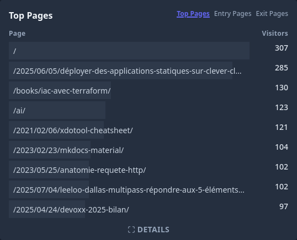Open the anatomie-requete-http page entry
Viewport: 297px width, 240px height.
pyautogui.click(x=79, y=170)
